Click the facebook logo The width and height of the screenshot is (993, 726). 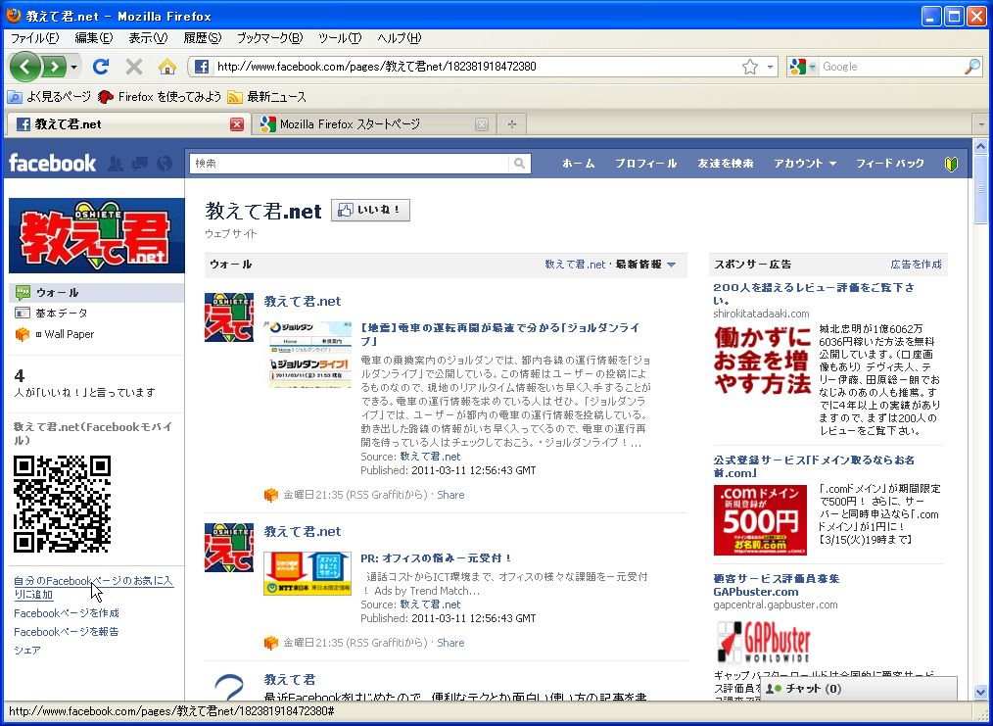coord(52,164)
